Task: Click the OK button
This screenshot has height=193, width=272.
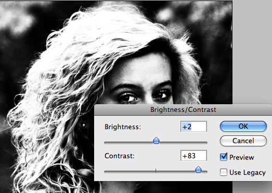Action: point(243,127)
